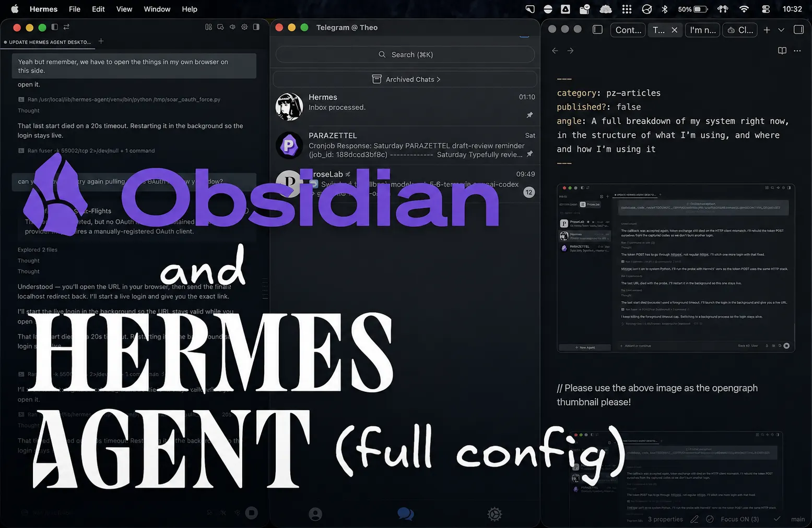The height and width of the screenshot is (528, 812).
Task: Add a new Obsidian tab
Action: coord(767,30)
